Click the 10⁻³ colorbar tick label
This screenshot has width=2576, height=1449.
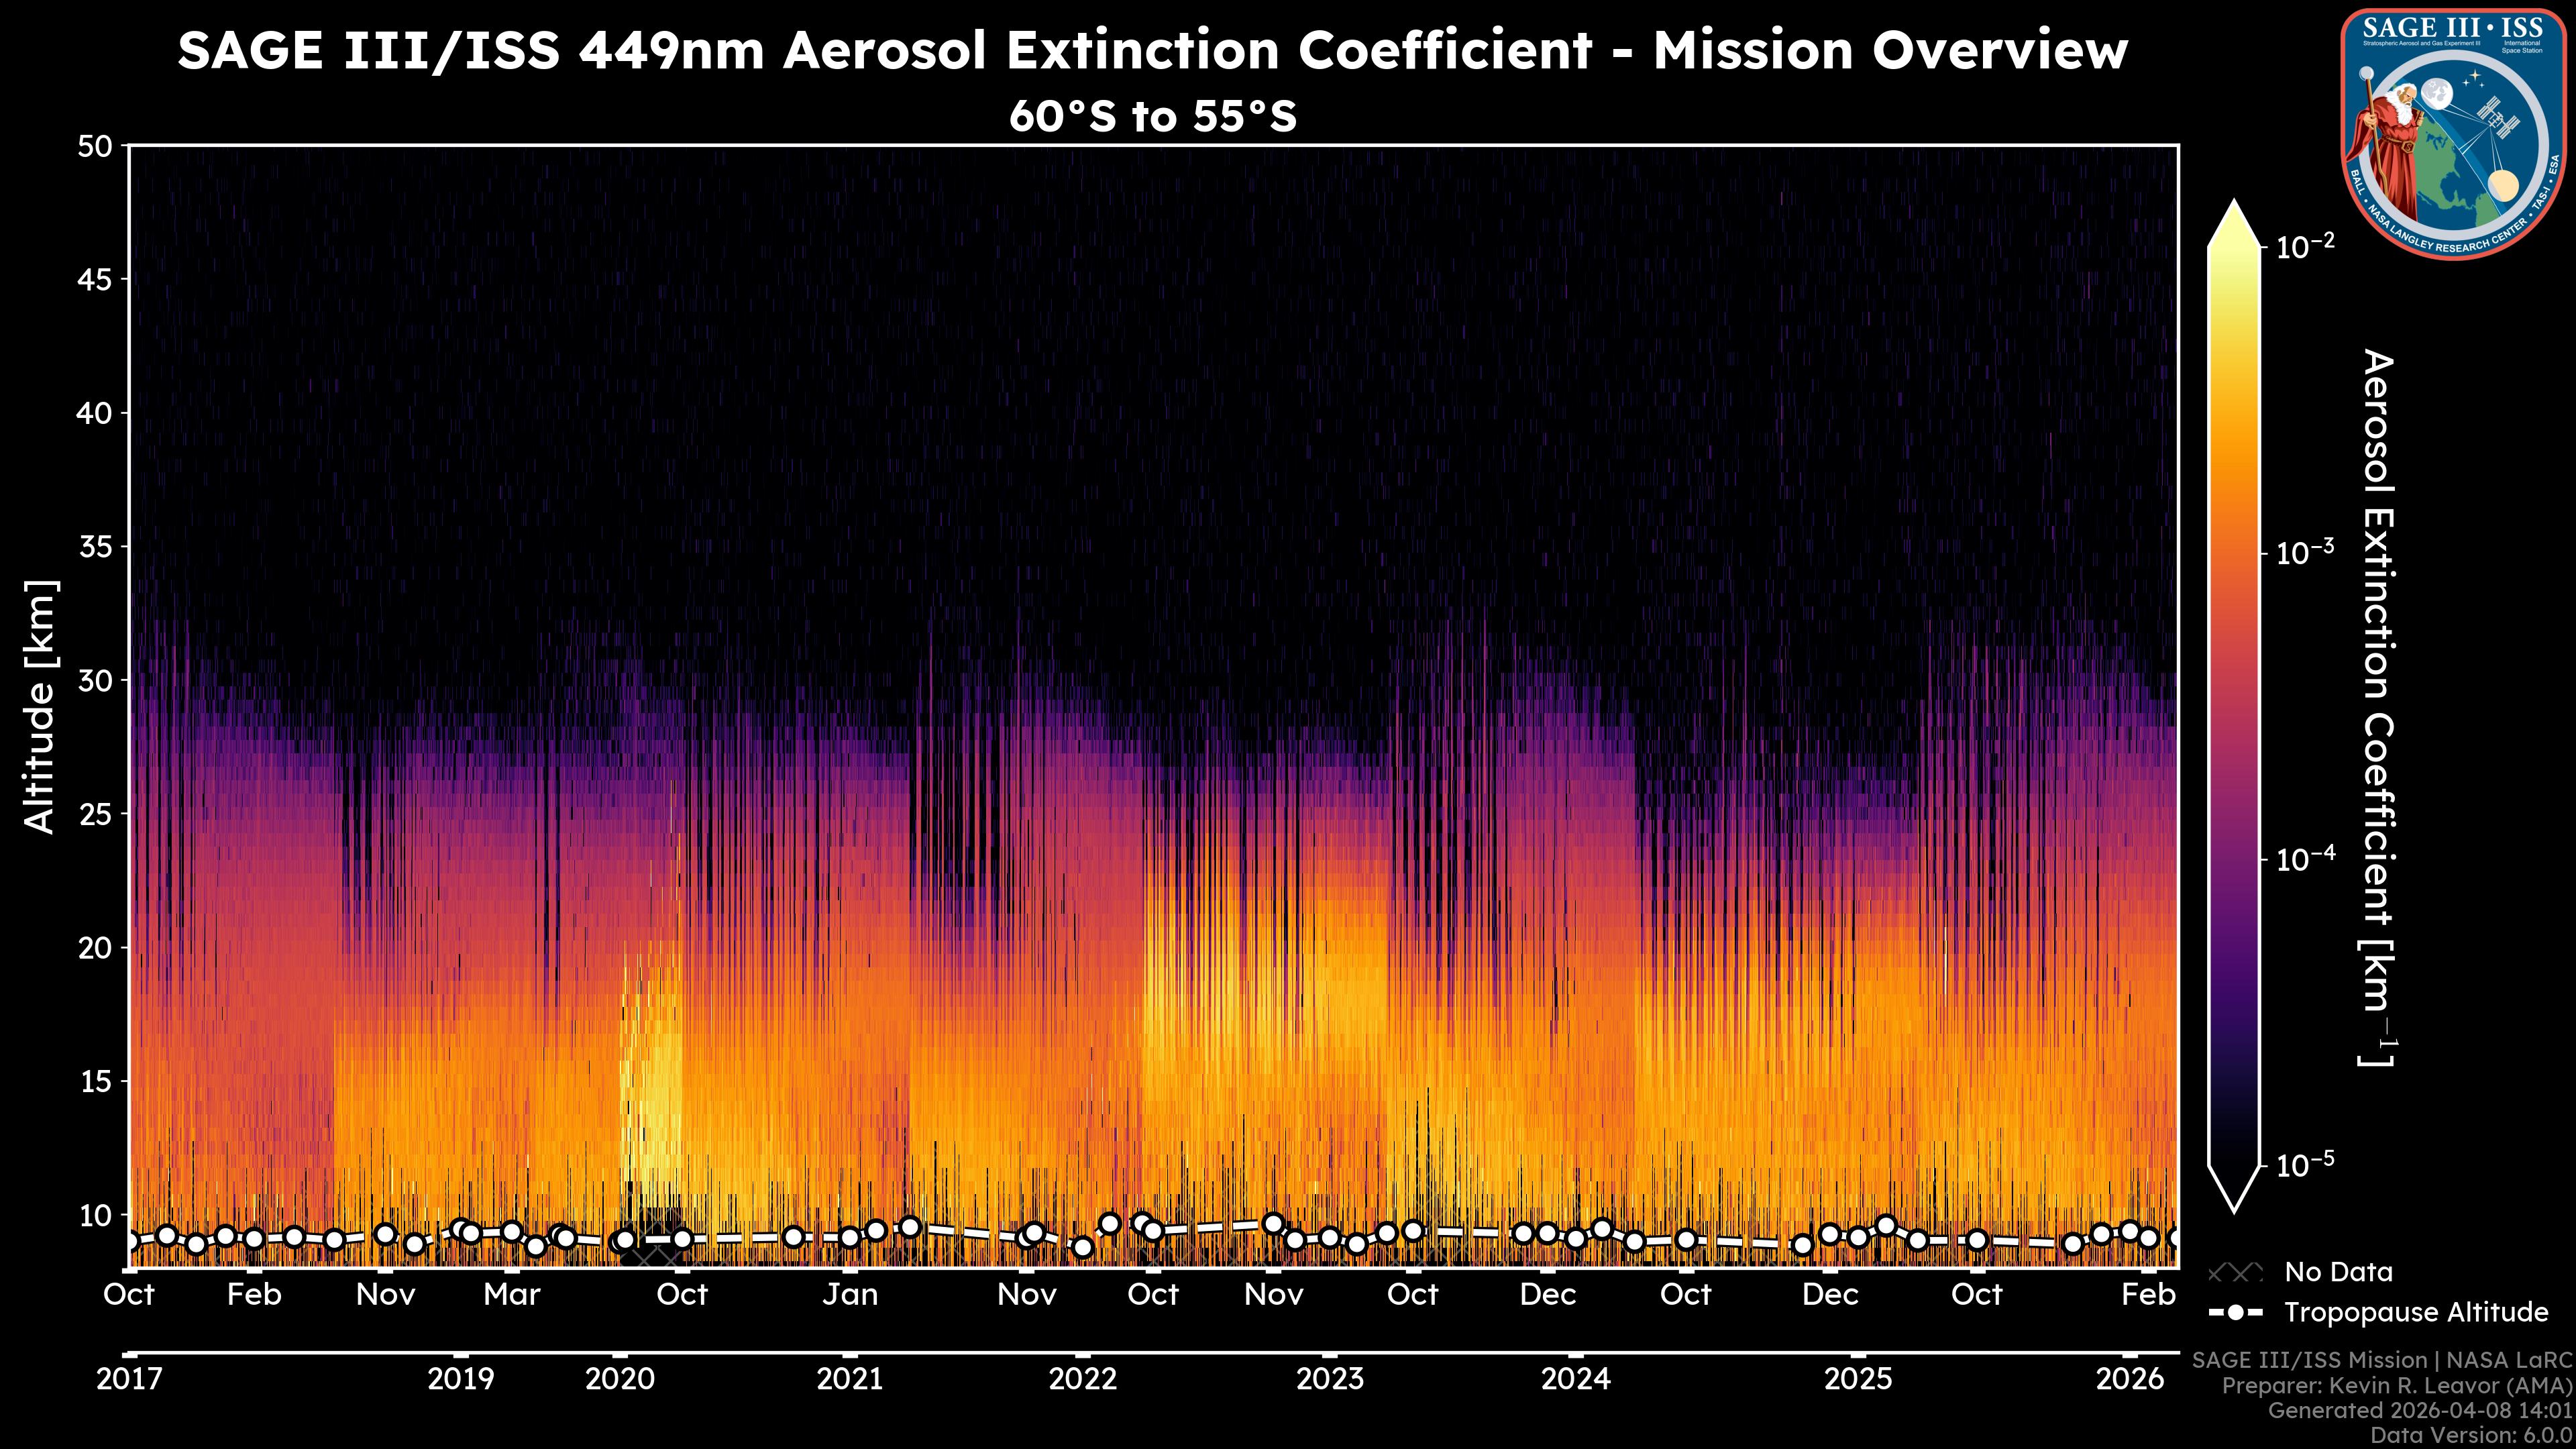(x=2305, y=552)
